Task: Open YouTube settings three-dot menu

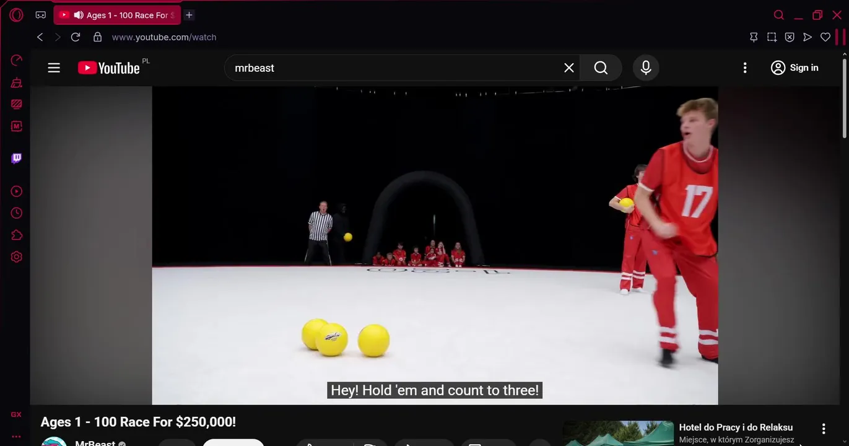Action: pos(745,68)
